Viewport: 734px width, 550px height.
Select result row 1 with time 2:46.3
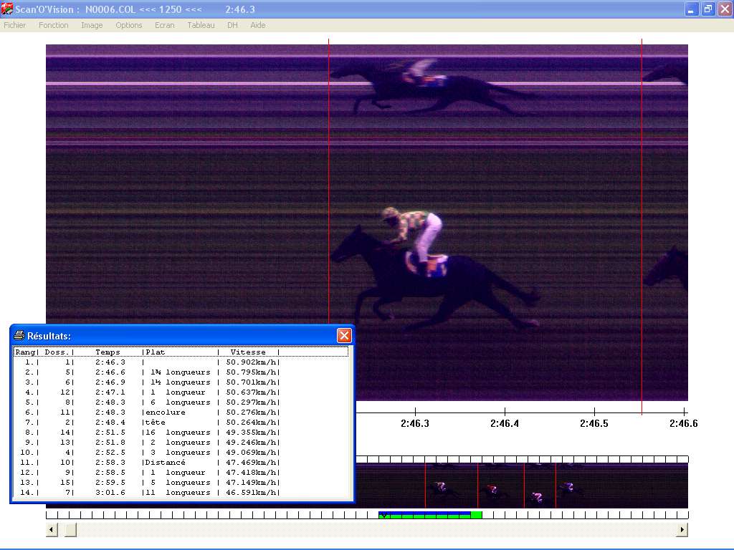click(x=181, y=362)
